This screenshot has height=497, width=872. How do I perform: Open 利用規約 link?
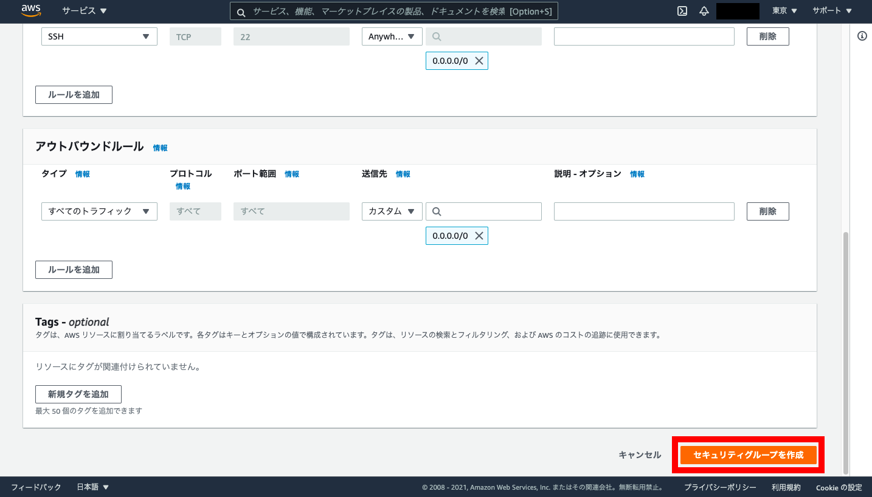point(786,487)
